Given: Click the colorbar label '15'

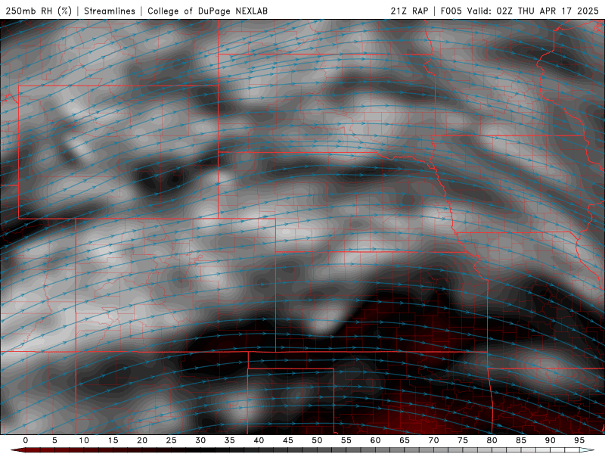Looking at the screenshot, I should coord(113,440).
